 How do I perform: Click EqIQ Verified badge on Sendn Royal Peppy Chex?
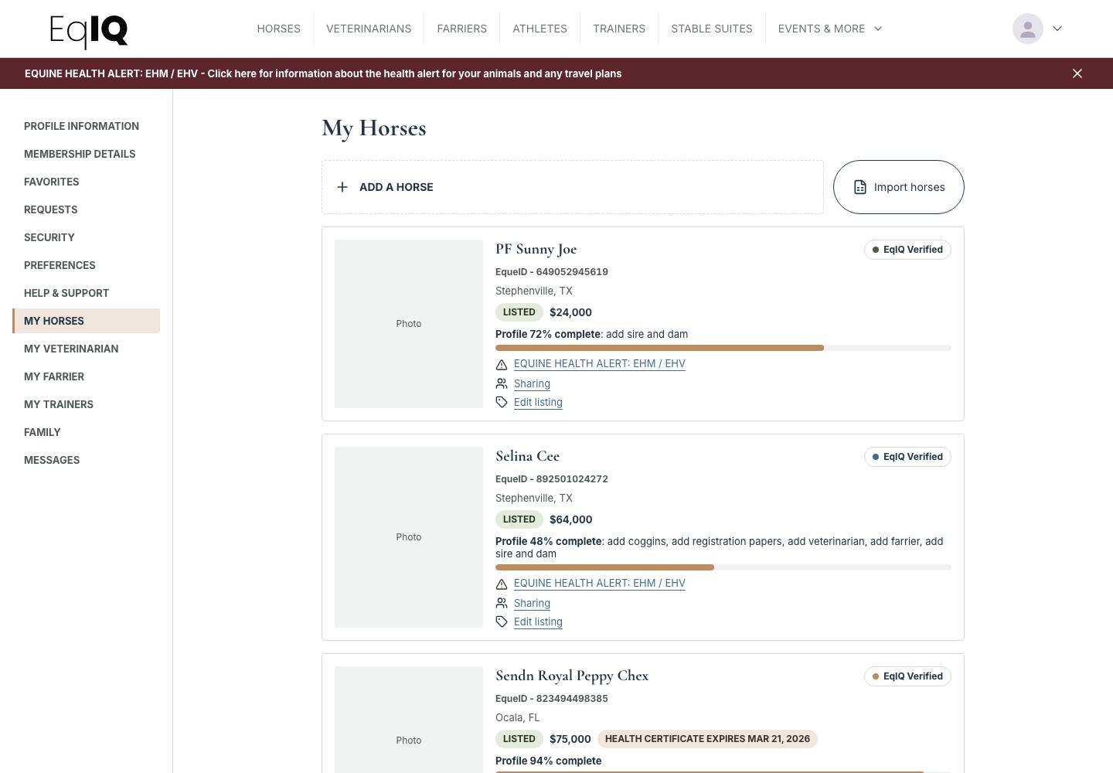(907, 676)
